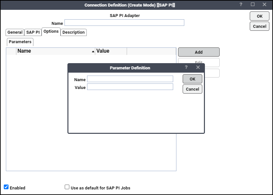The height and width of the screenshot is (195, 273).
Task: Click the parameter Name input field
Action: (x=130, y=79)
